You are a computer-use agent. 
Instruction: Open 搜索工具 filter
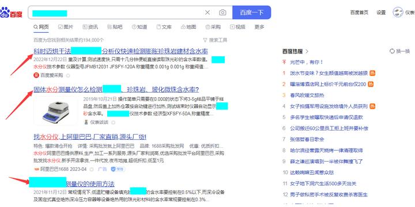(215, 40)
